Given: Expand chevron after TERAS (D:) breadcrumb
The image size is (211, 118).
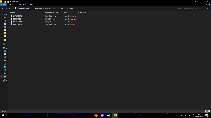Looking at the screenshot, I should [x=43, y=8].
